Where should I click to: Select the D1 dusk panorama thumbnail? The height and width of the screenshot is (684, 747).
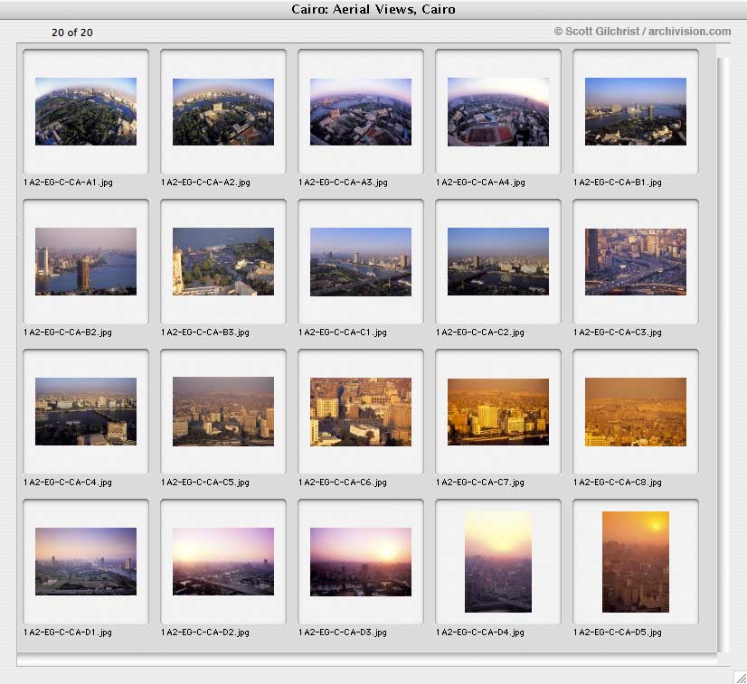[x=86, y=561]
